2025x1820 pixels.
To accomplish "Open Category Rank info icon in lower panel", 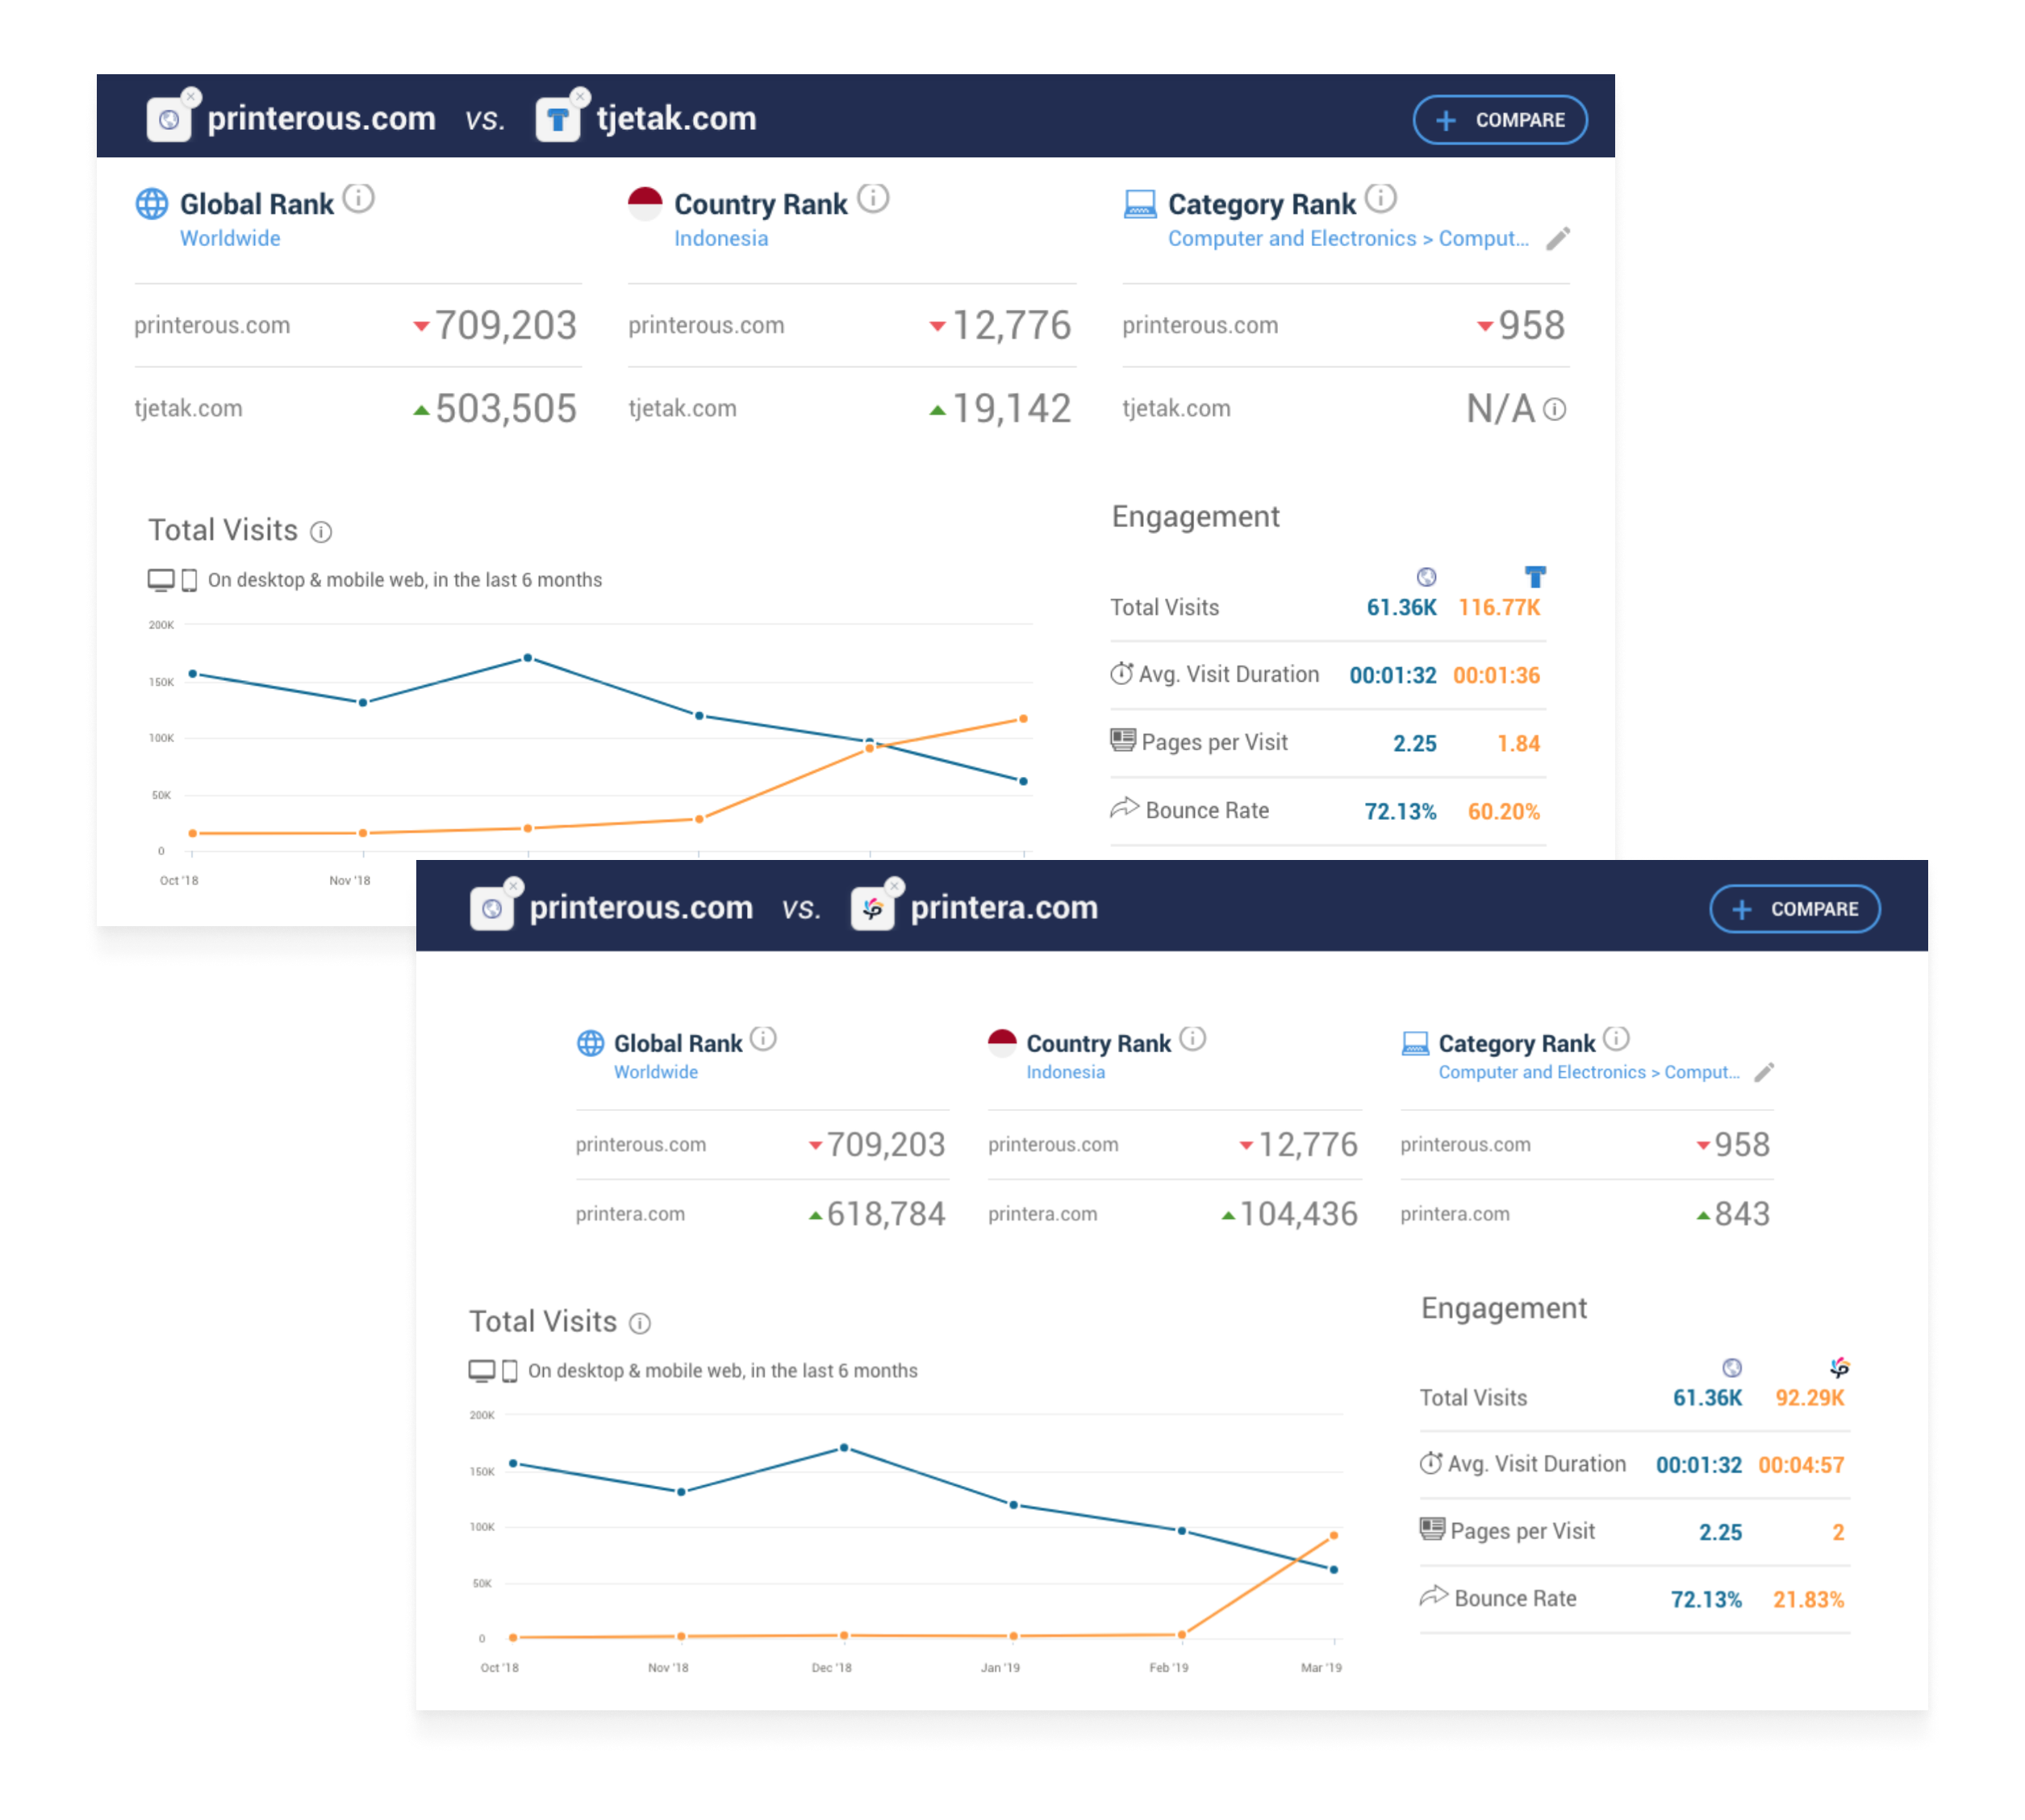I will tap(1616, 1039).
